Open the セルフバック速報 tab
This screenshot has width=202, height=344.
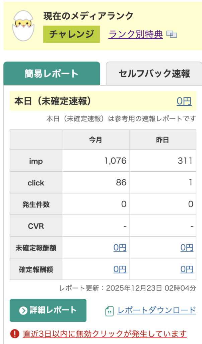[x=154, y=74]
